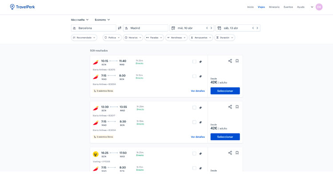Image resolution: width=333 pixels, height=184 pixels.
Task: Open Viajes in top navigation
Action: click(x=261, y=7)
